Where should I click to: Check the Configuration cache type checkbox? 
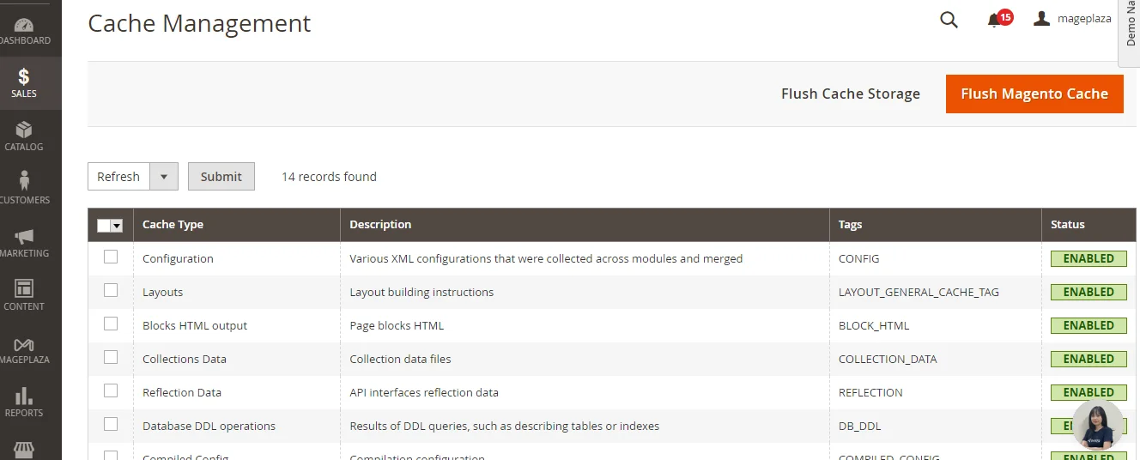[x=111, y=257]
